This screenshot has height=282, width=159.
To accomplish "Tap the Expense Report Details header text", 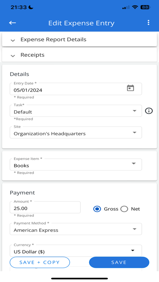I will tap(53, 40).
